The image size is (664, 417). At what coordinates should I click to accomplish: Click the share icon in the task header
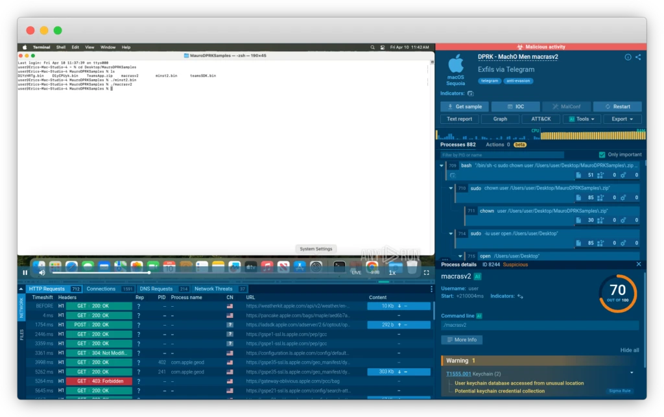(638, 57)
